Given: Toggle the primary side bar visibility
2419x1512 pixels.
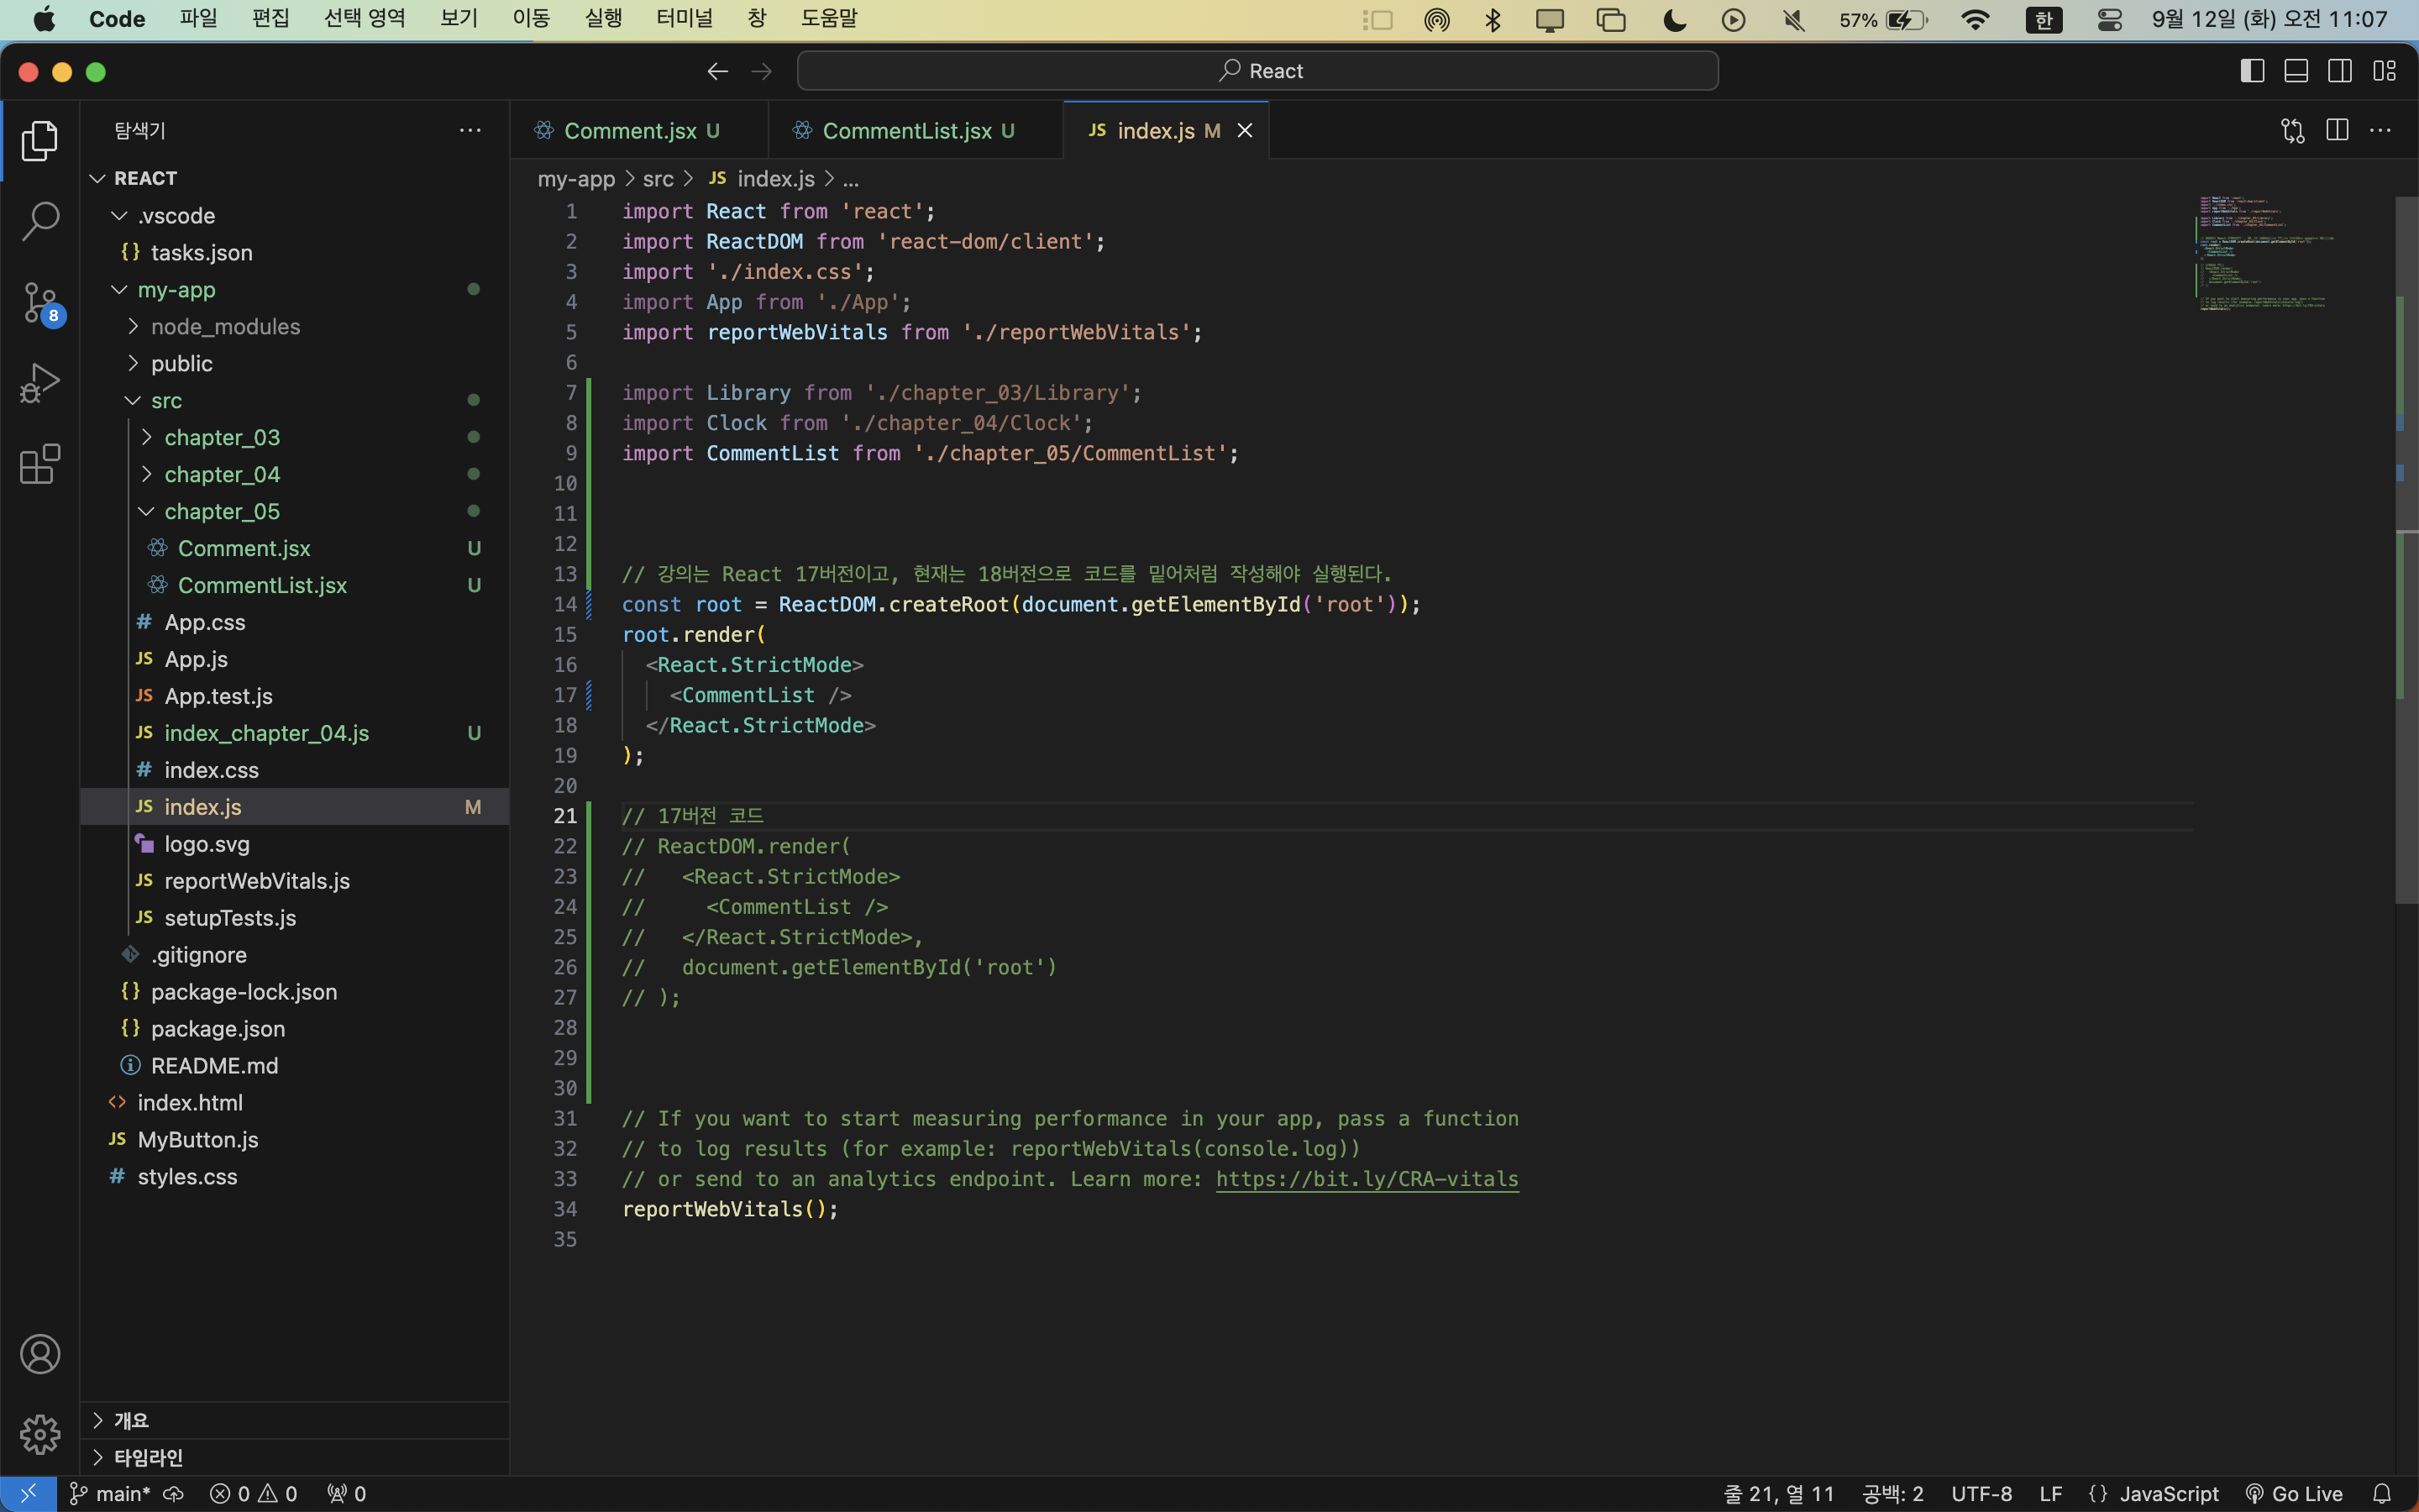Looking at the screenshot, I should pos(2251,71).
